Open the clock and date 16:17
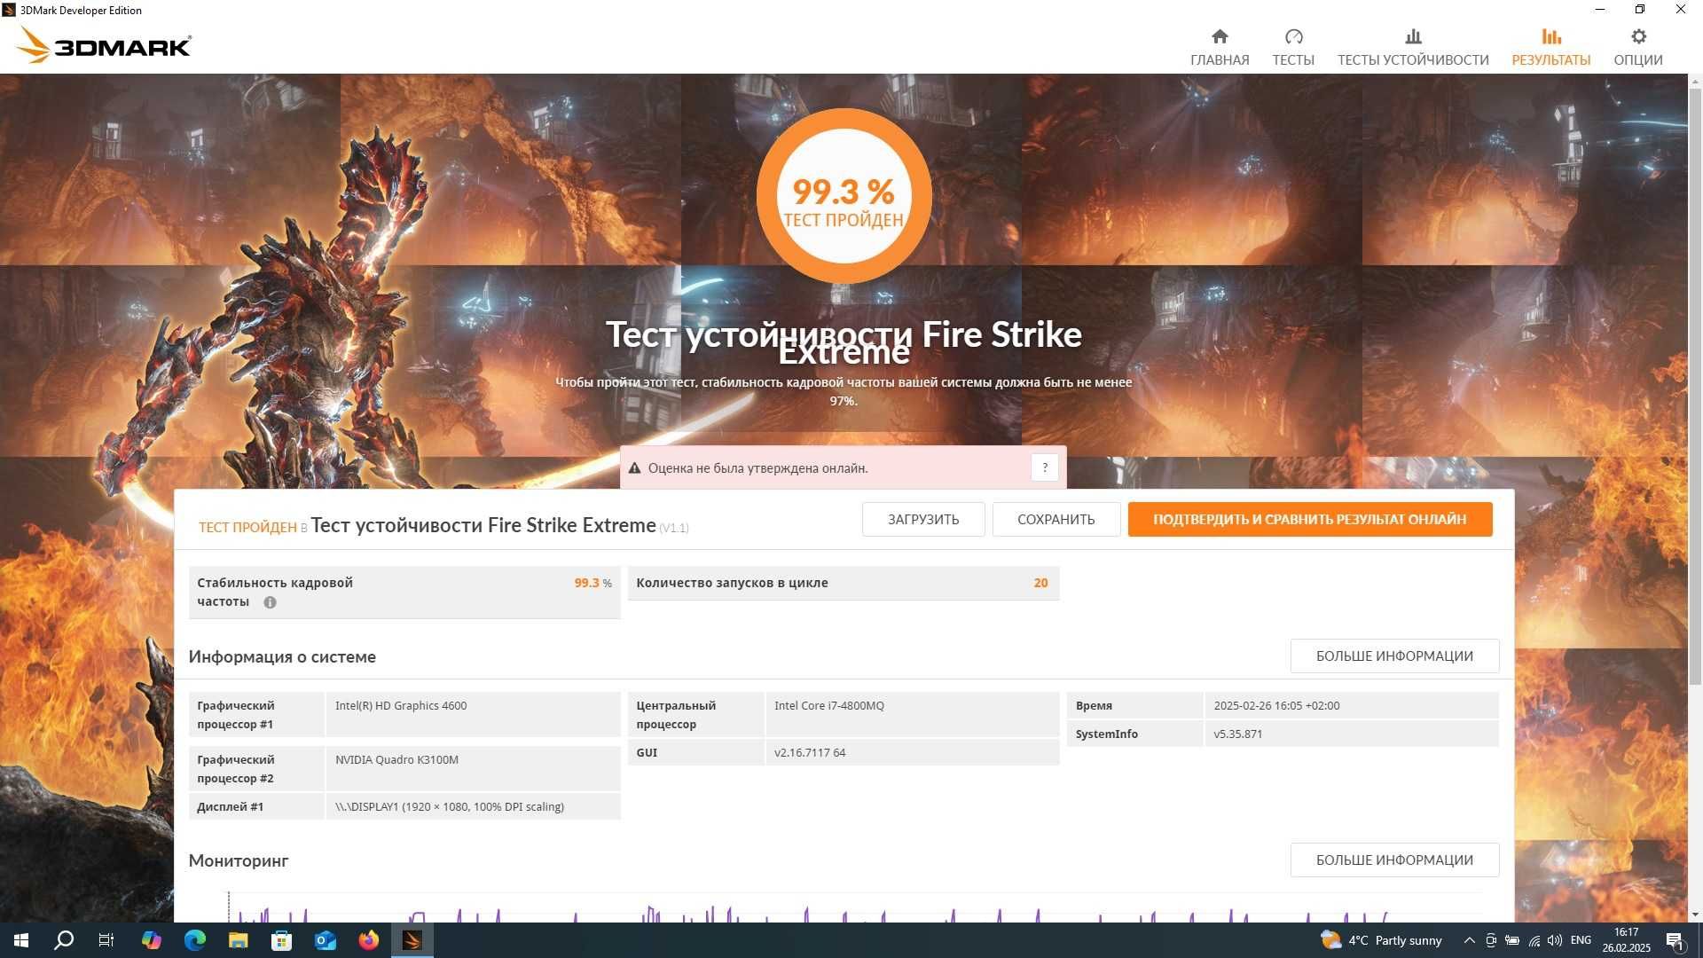Viewport: 1703px width, 958px height. click(1626, 940)
